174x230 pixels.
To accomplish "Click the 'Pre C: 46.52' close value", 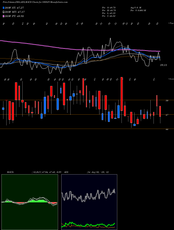I will point(109,16).
